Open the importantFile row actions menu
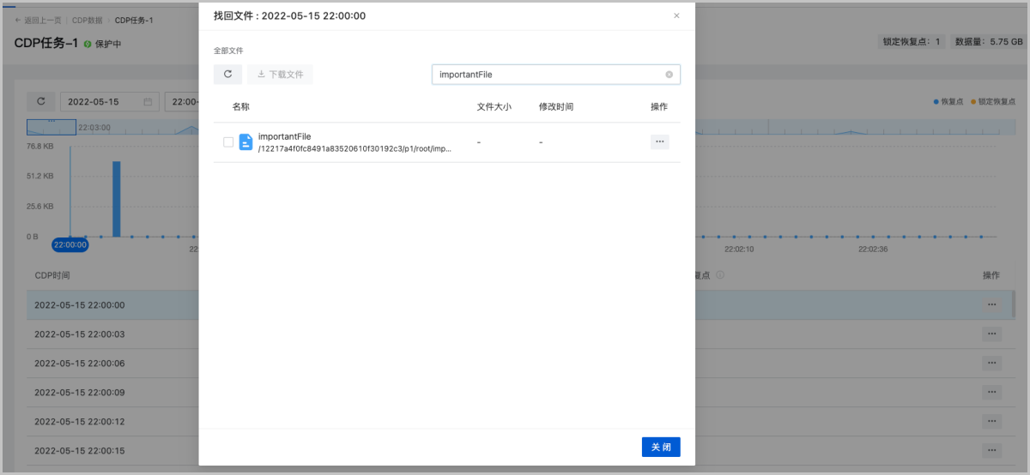1030x475 pixels. point(659,141)
